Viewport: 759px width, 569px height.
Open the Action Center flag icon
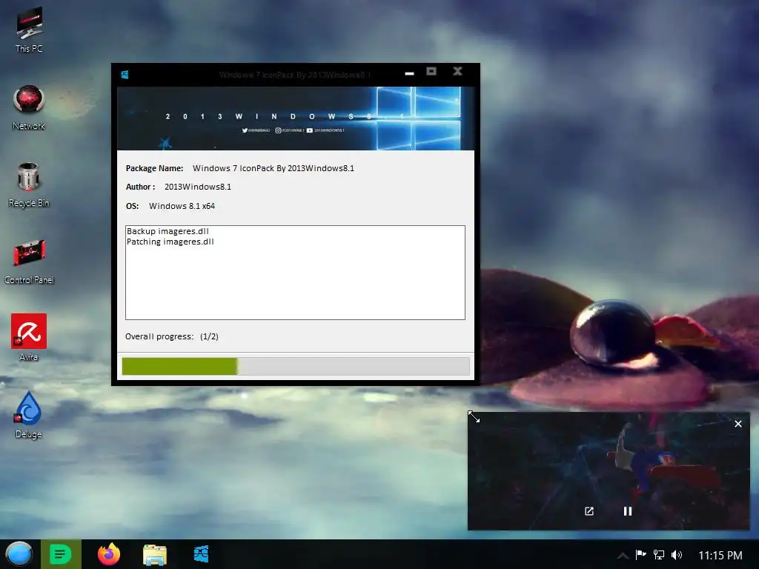pos(640,554)
